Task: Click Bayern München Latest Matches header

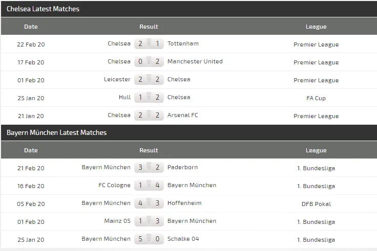Action: (x=56, y=132)
